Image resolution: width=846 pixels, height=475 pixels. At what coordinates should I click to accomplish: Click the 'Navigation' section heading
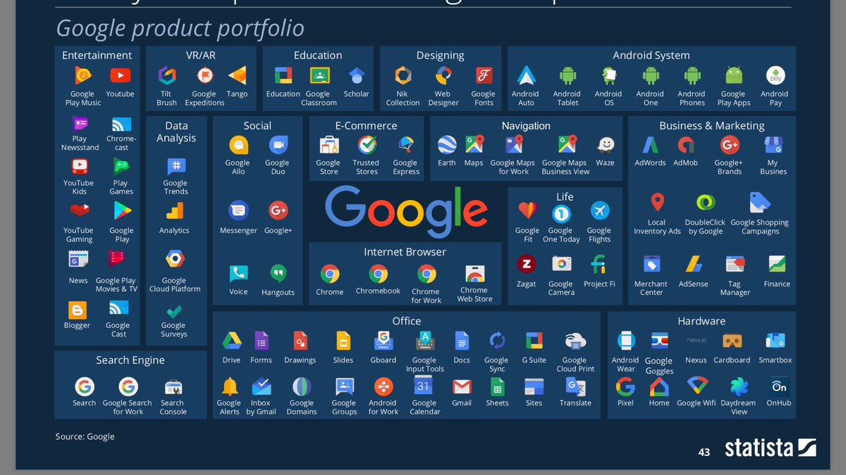coord(526,126)
